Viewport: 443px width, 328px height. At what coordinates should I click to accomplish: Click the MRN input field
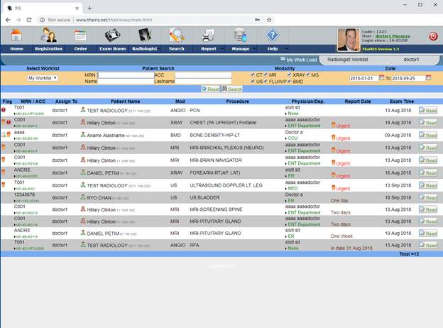click(125, 75)
